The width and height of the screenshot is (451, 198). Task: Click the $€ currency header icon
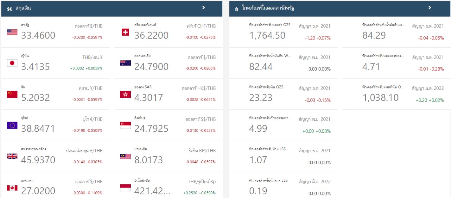click(x=10, y=9)
